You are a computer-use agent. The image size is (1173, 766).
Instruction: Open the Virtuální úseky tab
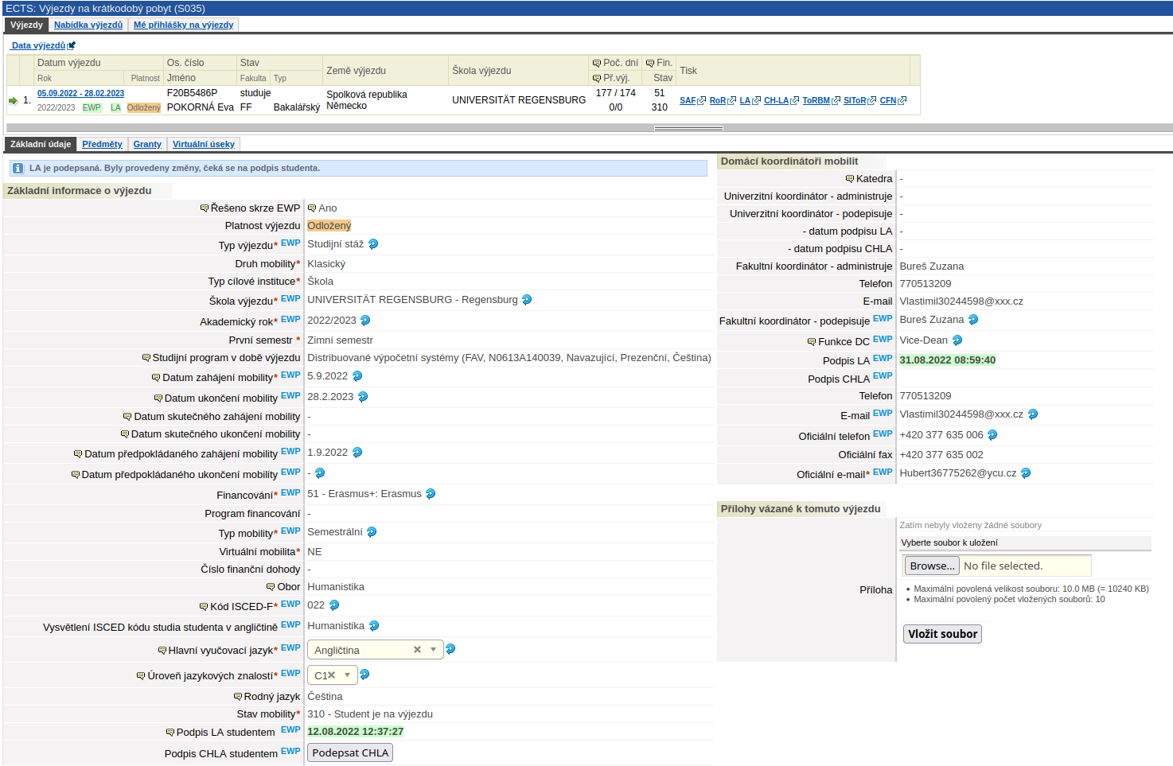tap(204, 144)
